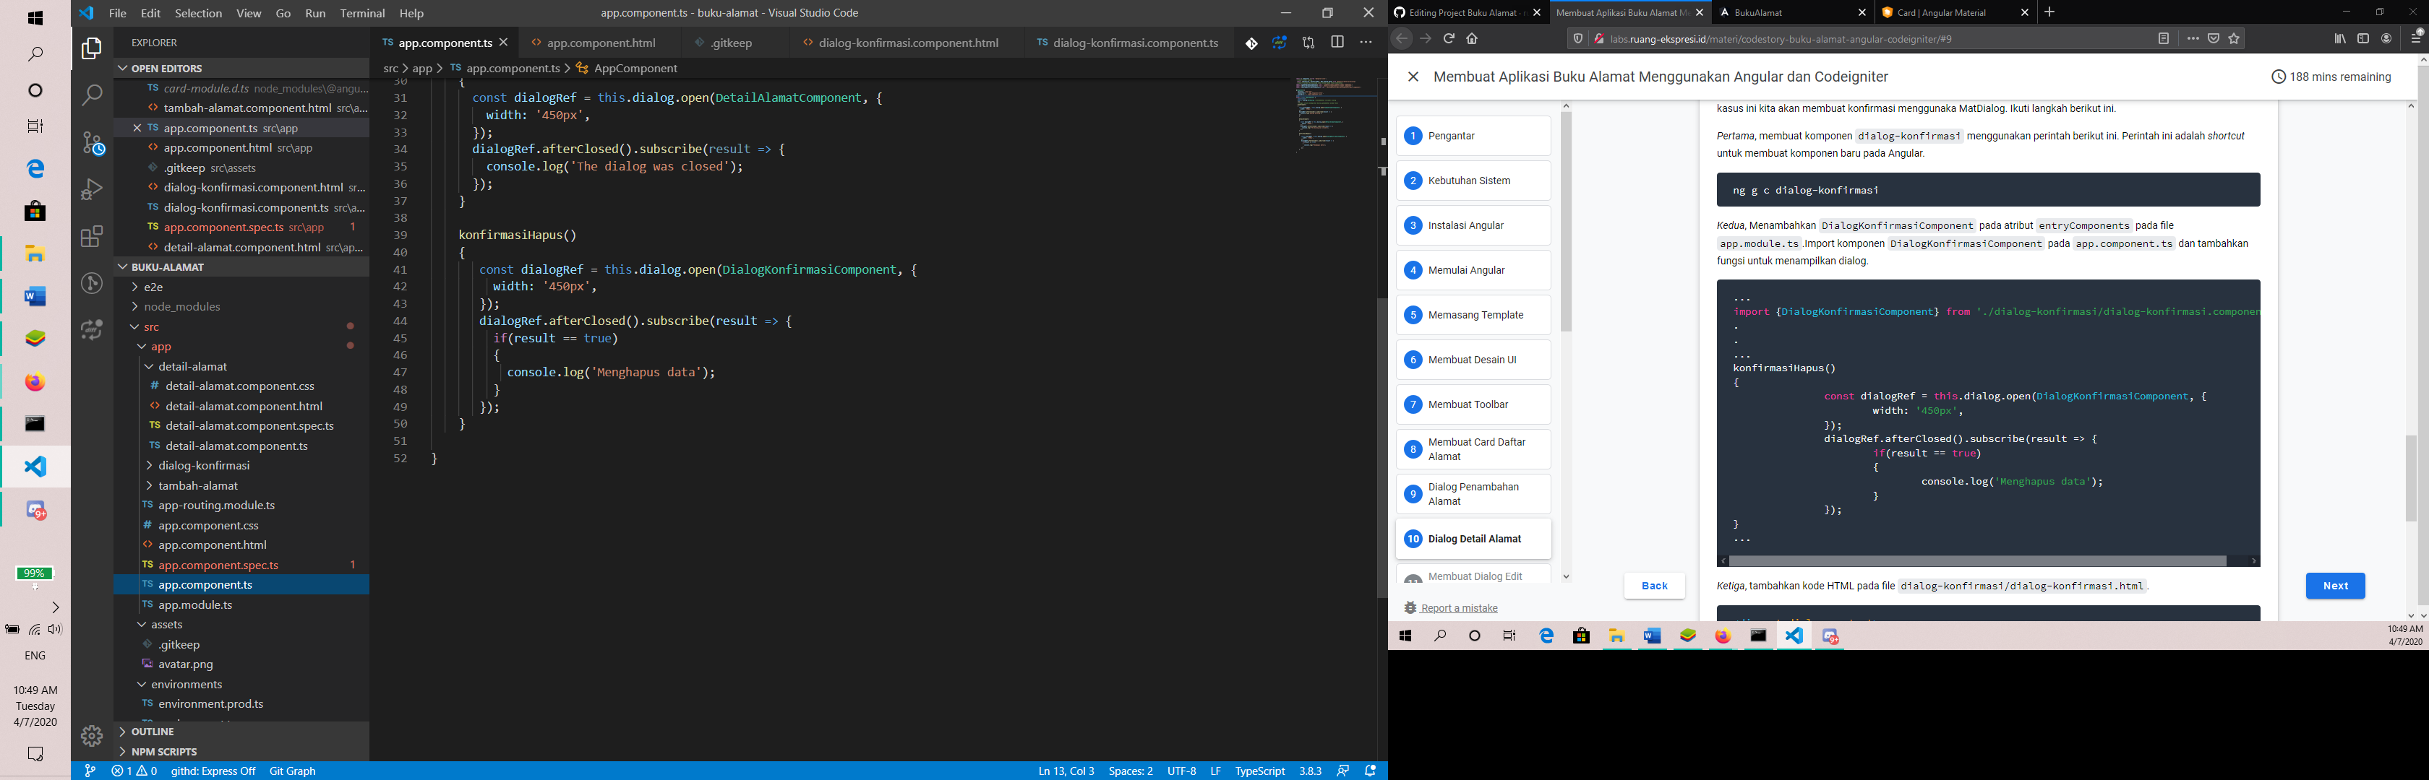
Task: Collapse the OPEN EDITORS section
Action: 241,68
